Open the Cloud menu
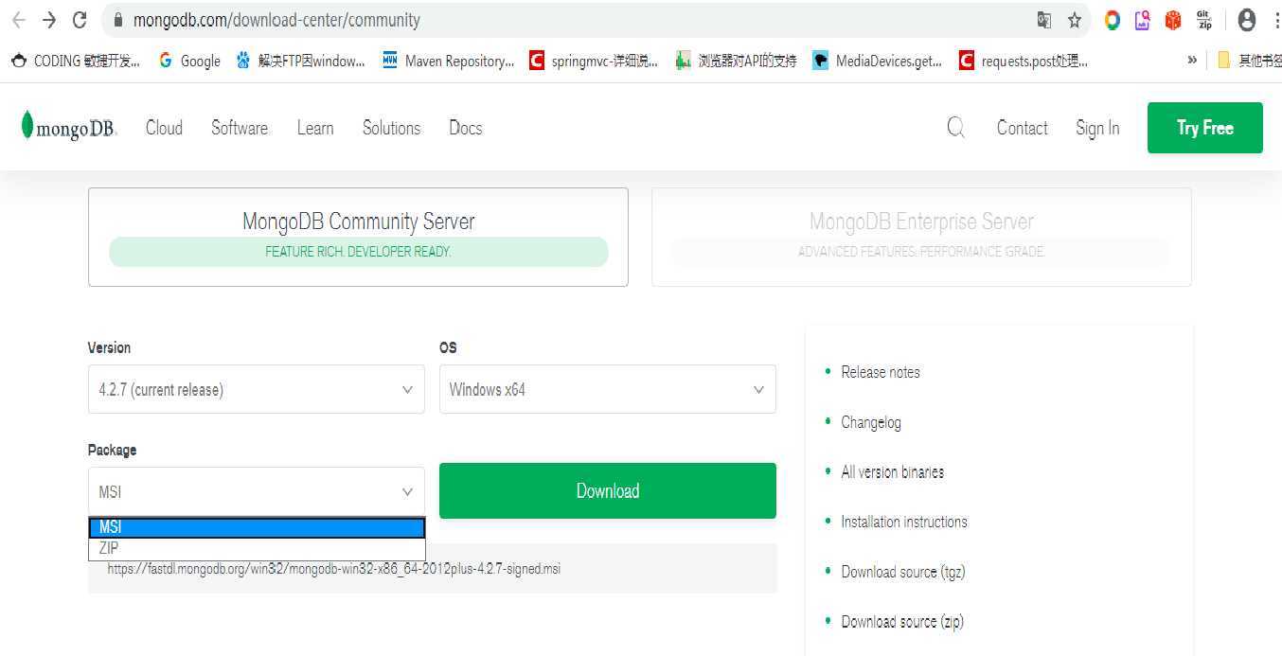1282x656 pixels. (x=164, y=128)
